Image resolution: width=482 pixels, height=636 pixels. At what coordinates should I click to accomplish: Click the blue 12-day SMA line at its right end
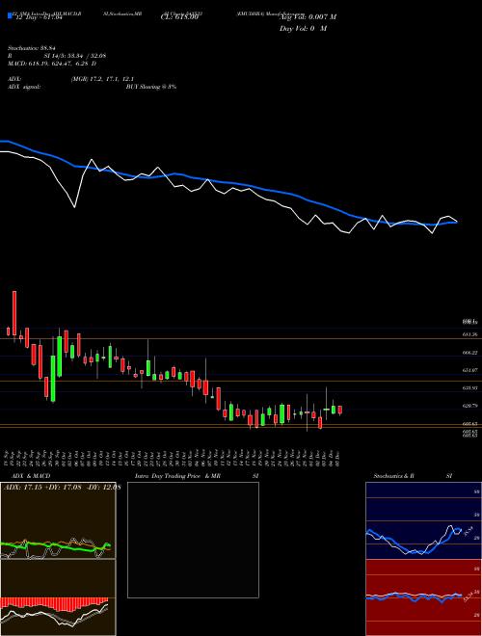(455, 222)
